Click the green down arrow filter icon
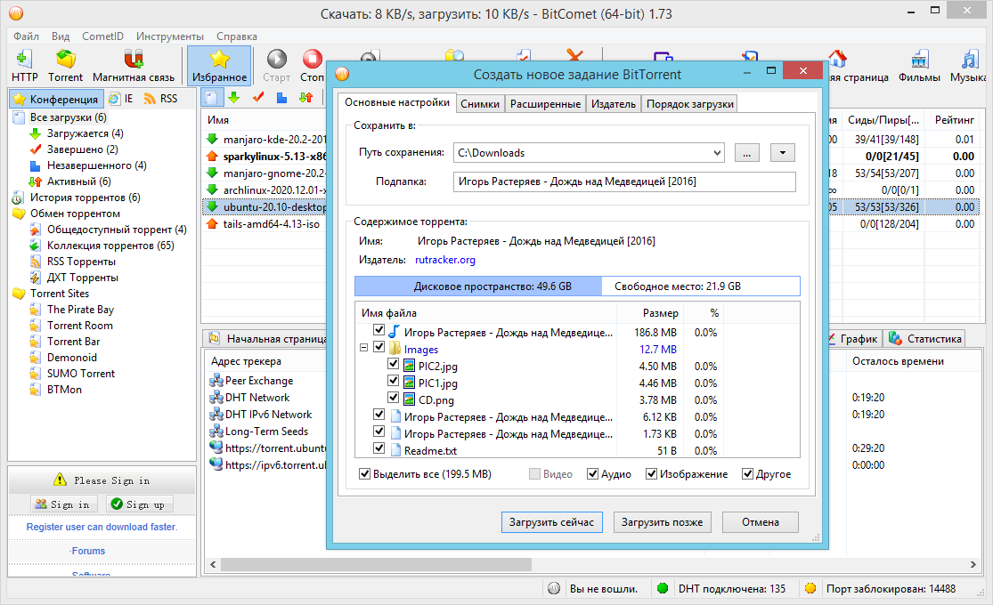This screenshot has height=605, width=993. (234, 98)
